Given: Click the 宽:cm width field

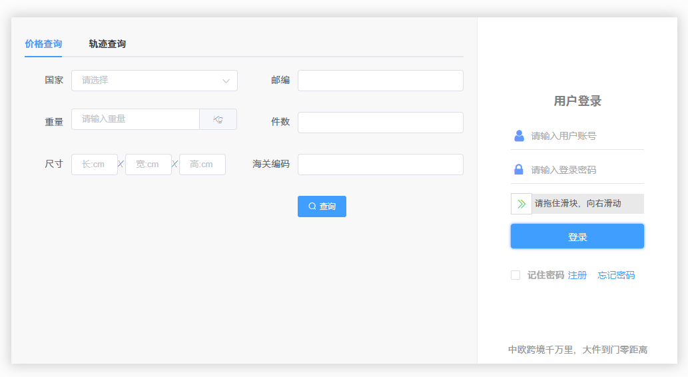Looking at the screenshot, I should click(149, 165).
